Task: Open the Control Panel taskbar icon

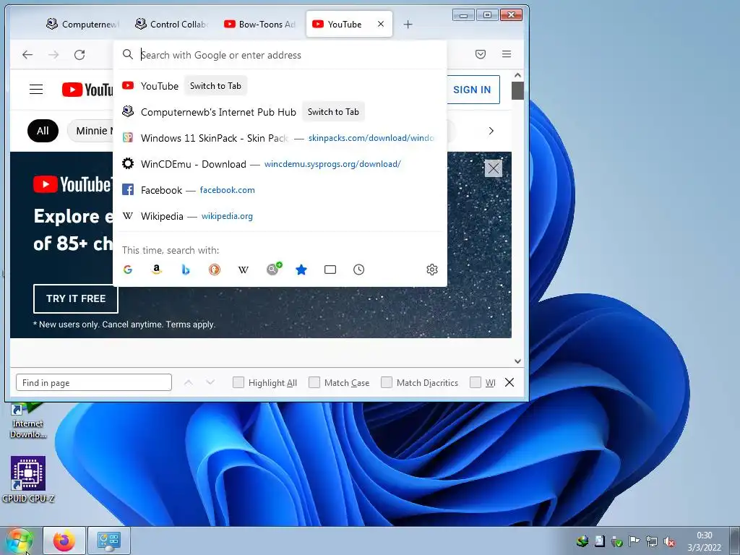Action: tap(109, 541)
